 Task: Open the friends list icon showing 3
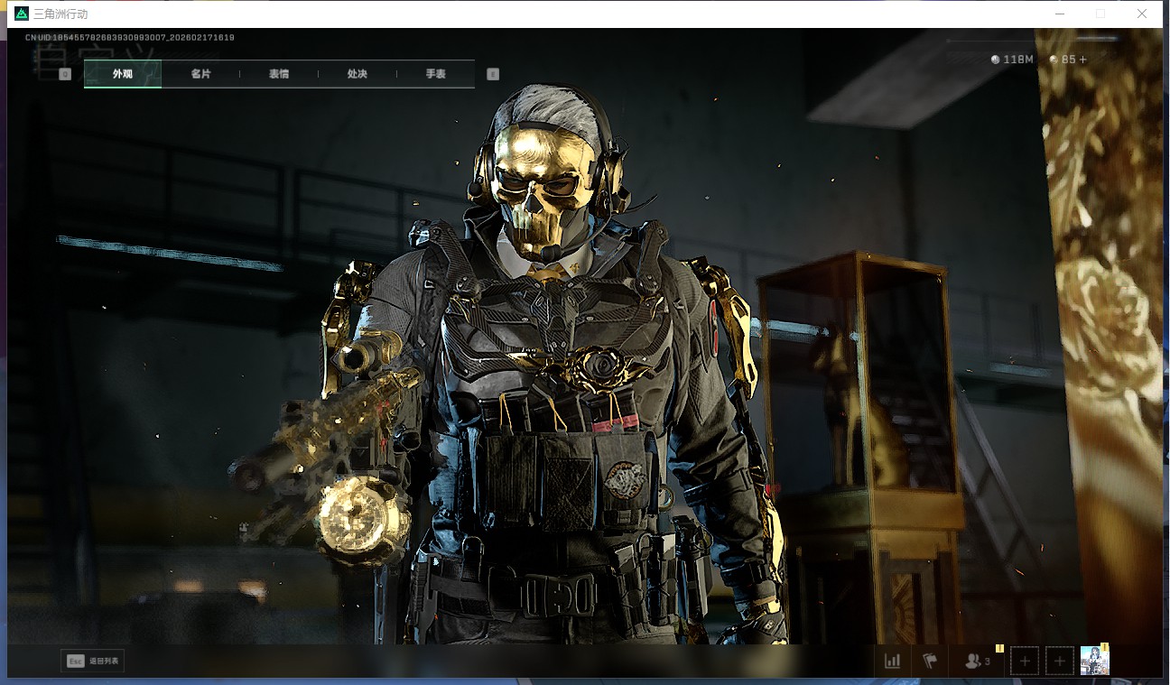[977, 661]
